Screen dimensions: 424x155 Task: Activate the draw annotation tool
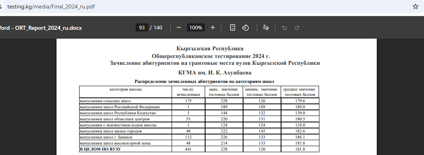[266, 27]
